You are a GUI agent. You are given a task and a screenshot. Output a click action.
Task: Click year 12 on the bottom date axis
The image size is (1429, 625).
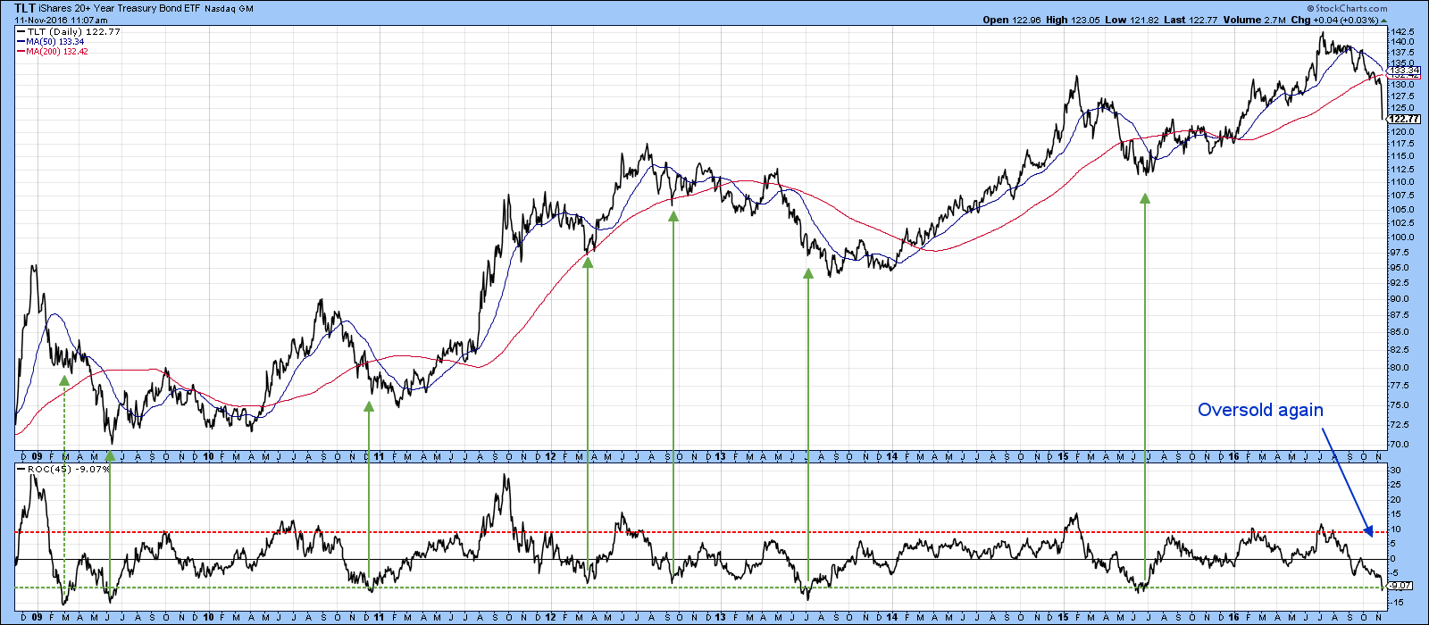(550, 617)
